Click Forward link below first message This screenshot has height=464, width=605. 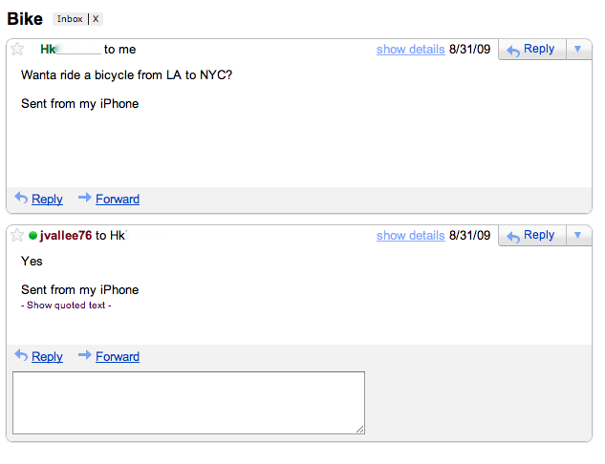click(x=118, y=200)
